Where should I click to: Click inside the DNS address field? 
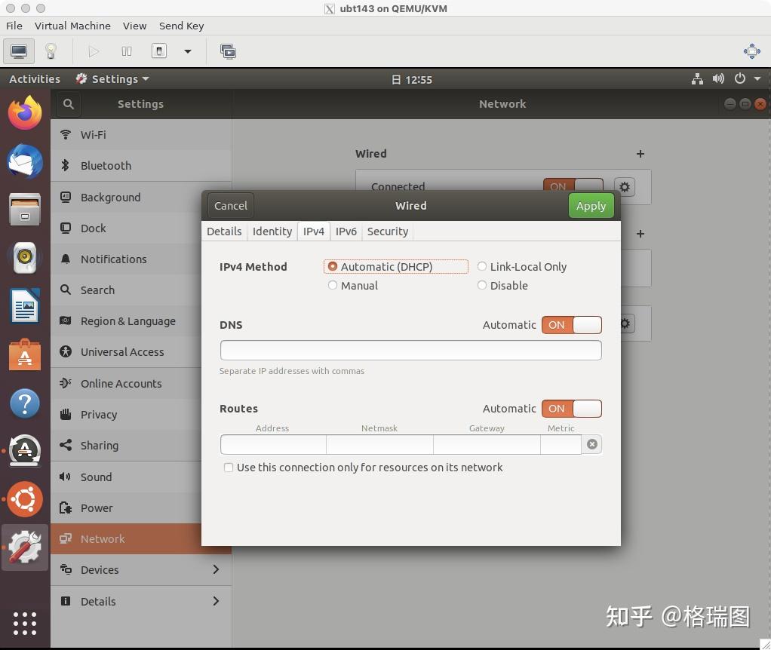pyautogui.click(x=410, y=350)
